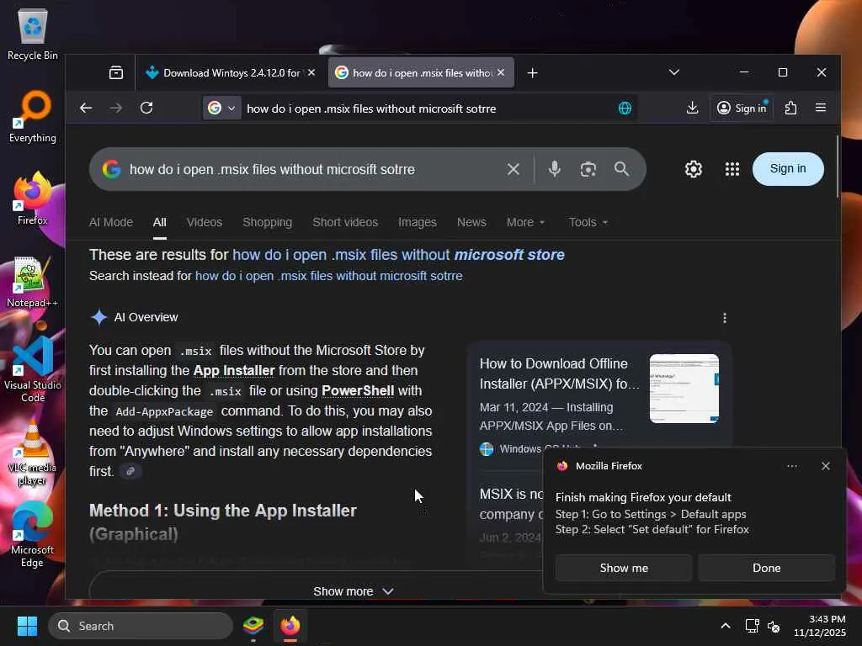Switch to AI Mode search tab
862x646 pixels.
click(x=111, y=222)
